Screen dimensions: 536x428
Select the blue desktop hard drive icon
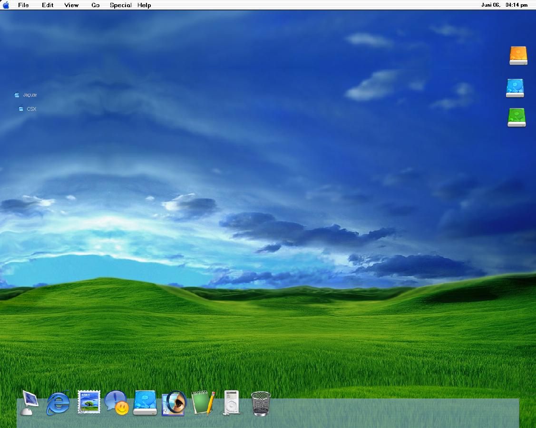point(515,88)
